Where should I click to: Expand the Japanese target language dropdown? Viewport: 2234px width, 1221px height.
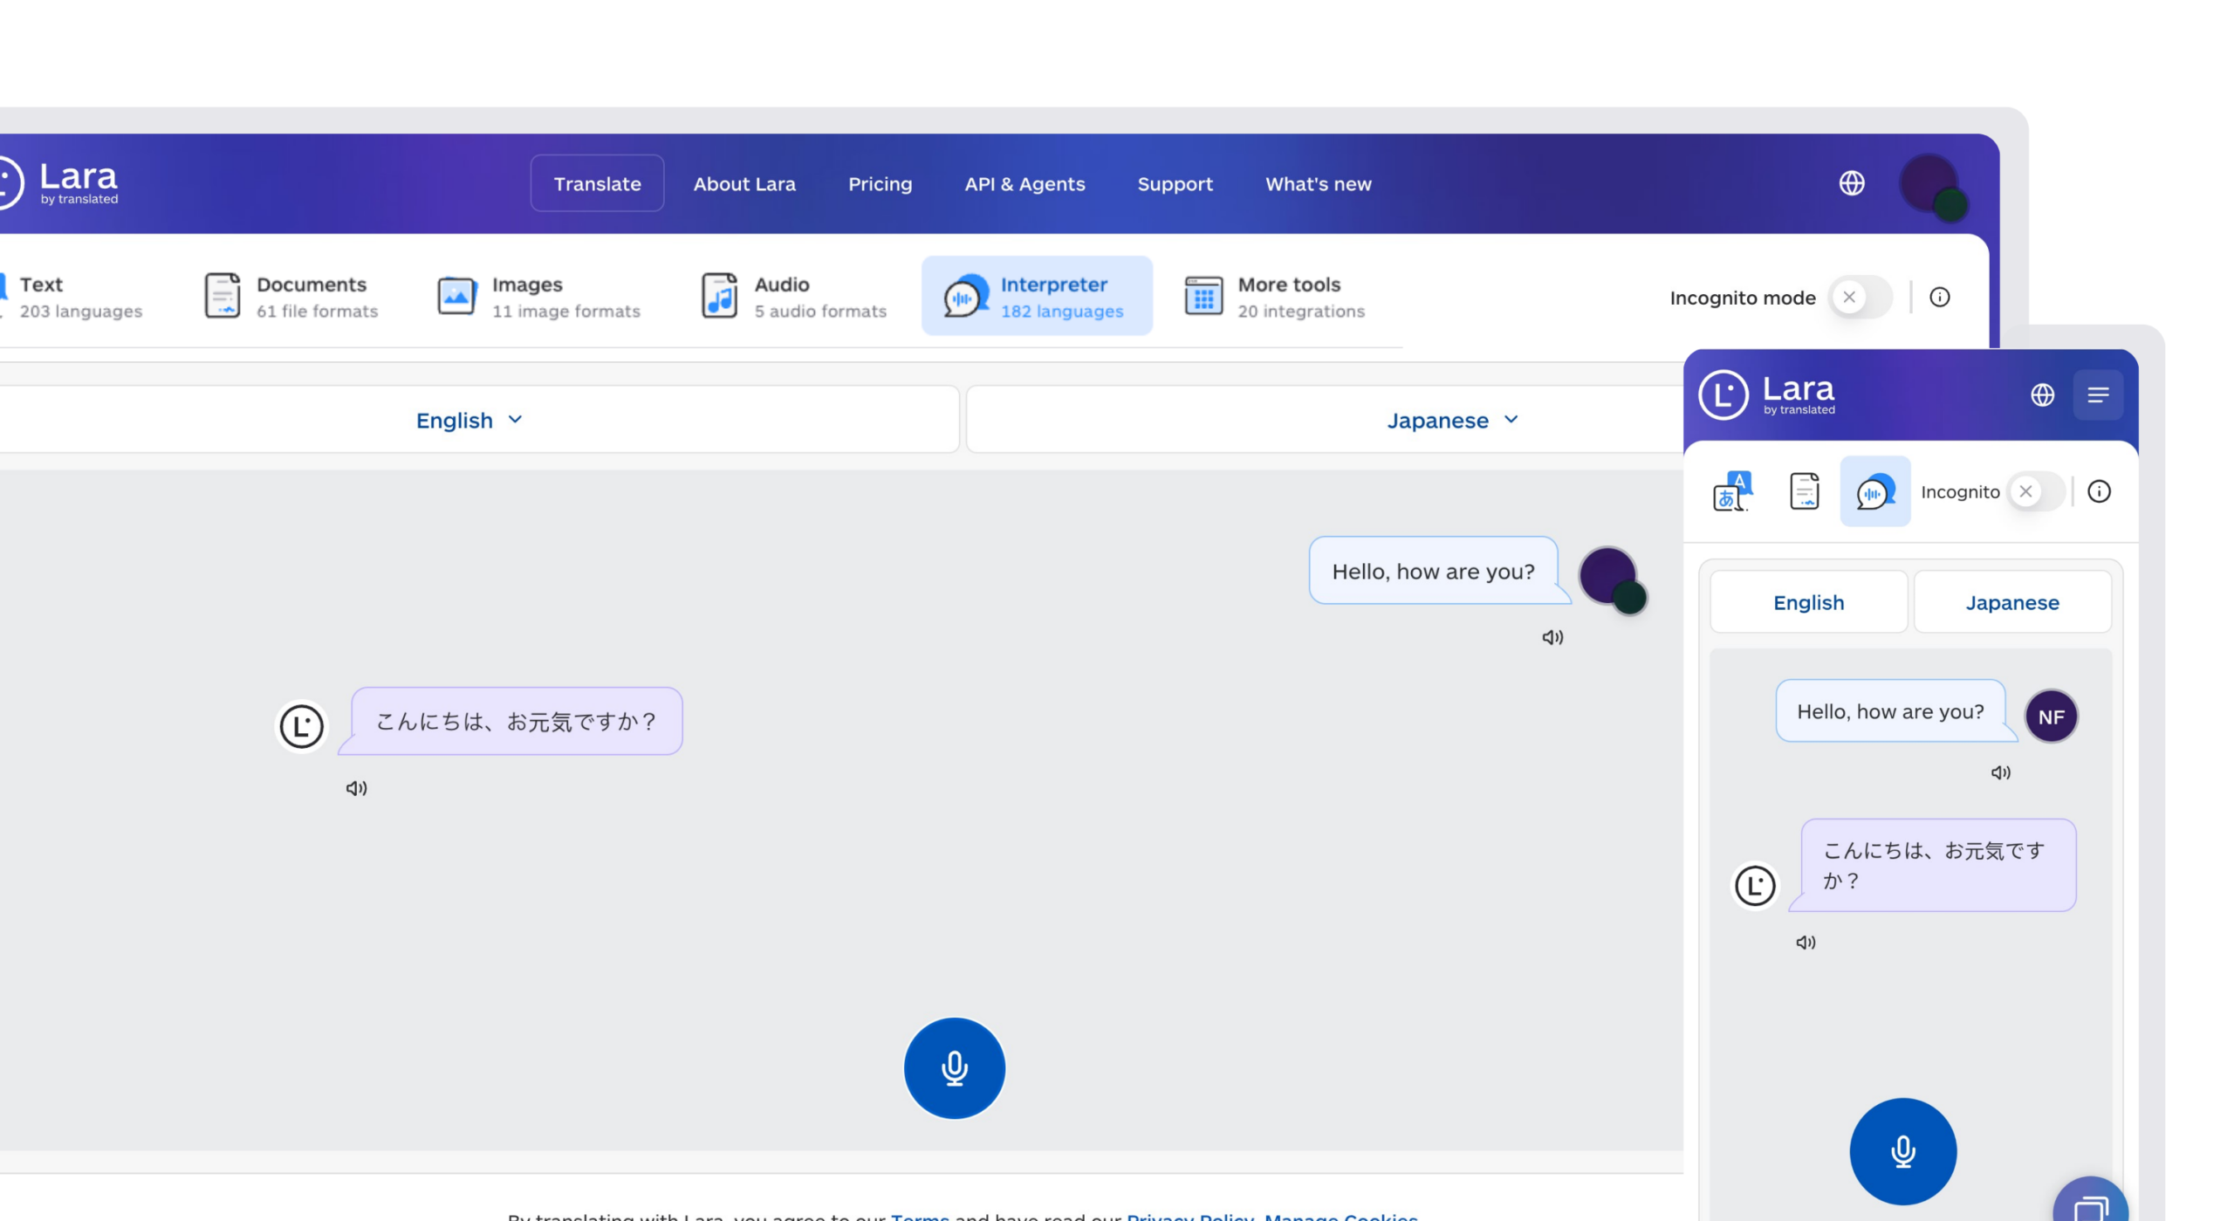1452,420
